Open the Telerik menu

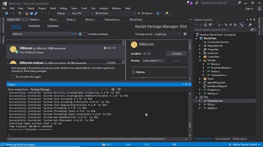tap(31, 8)
